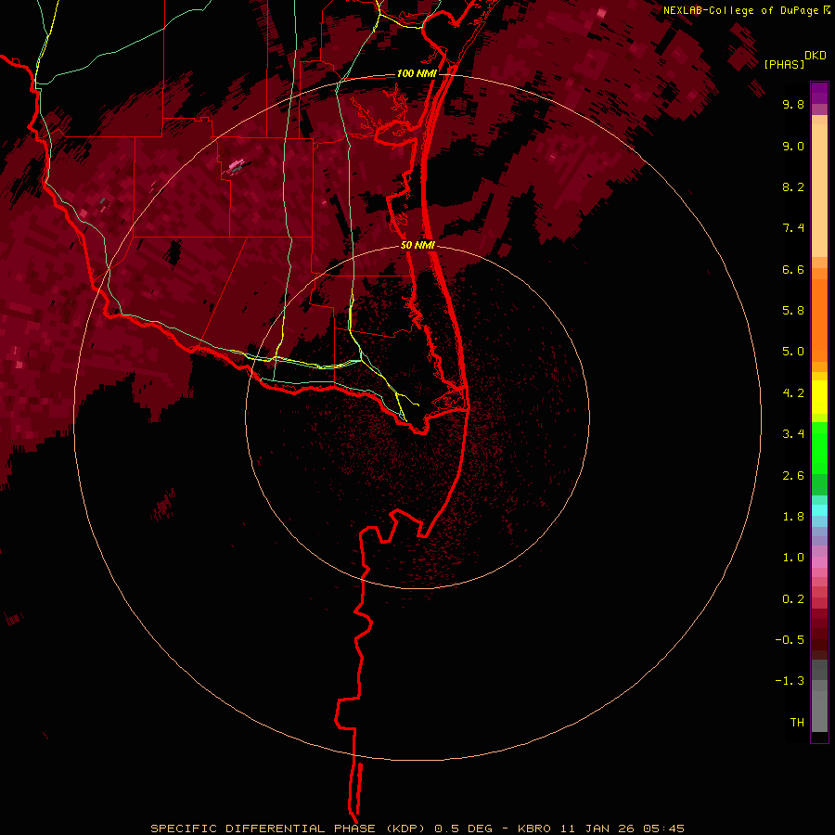Select the 3.4 legend value
Screen dimensions: 835x835
(793, 434)
